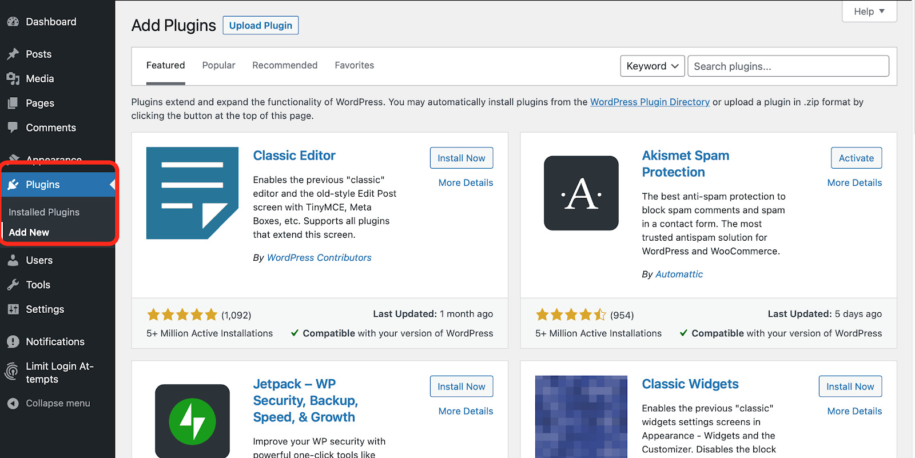Click the Dashboard icon in sidebar
The width and height of the screenshot is (915, 458).
click(13, 22)
